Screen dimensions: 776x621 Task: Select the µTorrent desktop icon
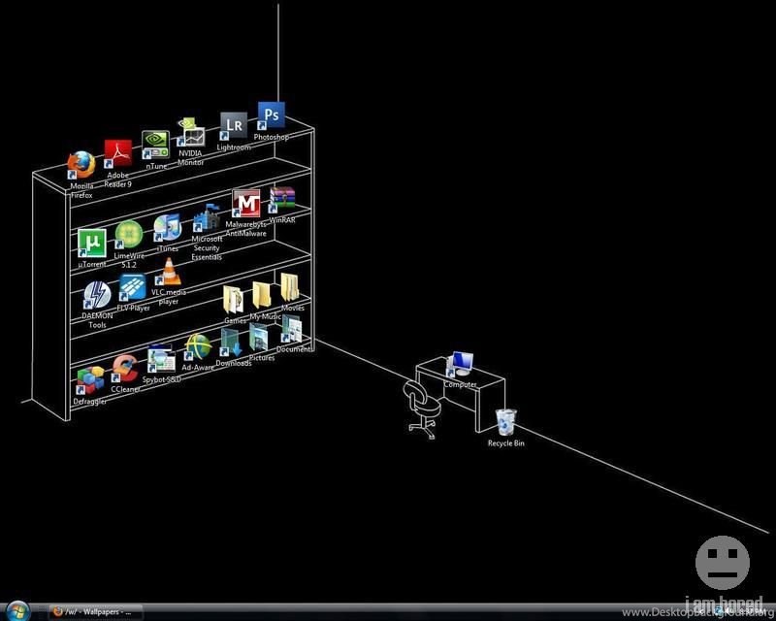pyautogui.click(x=92, y=244)
